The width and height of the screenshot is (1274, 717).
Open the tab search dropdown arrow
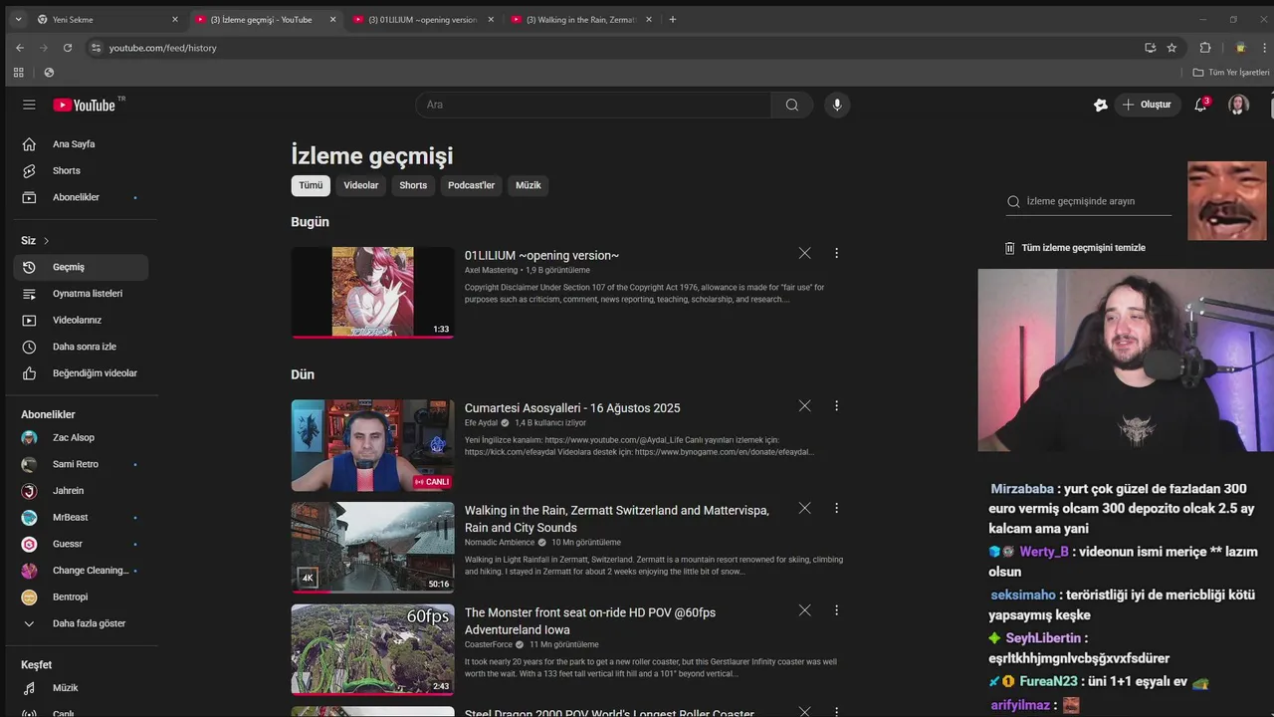tap(17, 19)
